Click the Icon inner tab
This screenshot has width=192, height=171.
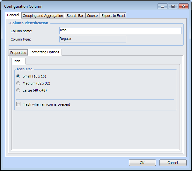point(17,61)
